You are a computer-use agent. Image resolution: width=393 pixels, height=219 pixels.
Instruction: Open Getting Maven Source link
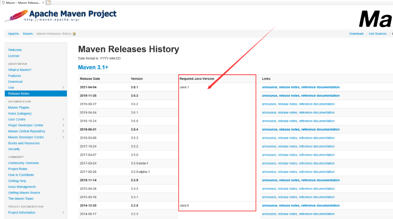(24, 193)
